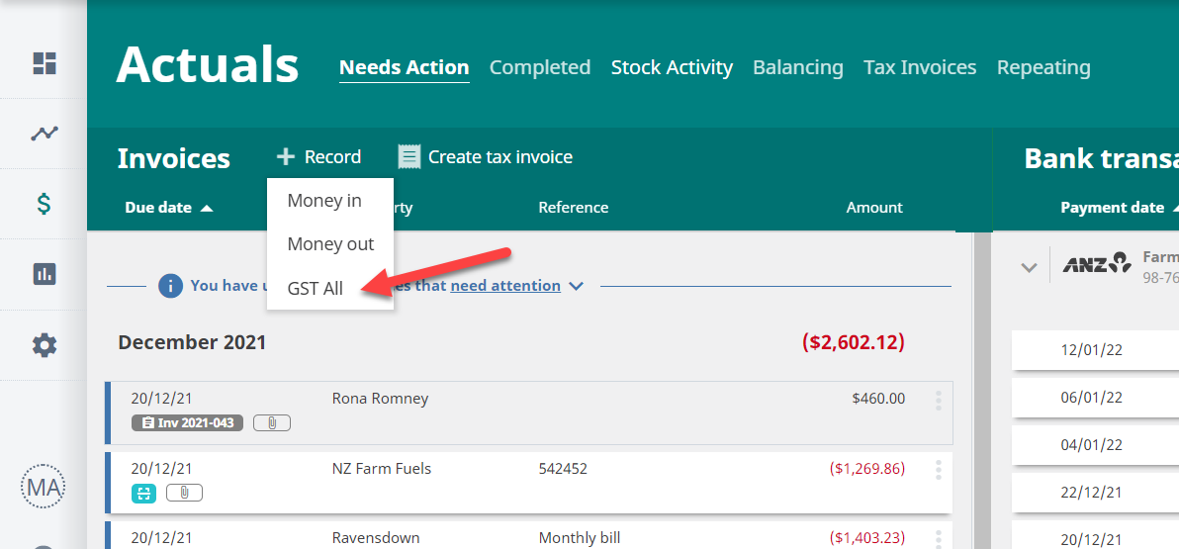Open kebab menu for NZ Farm Fuels invoice
The height and width of the screenshot is (549, 1179).
click(938, 470)
